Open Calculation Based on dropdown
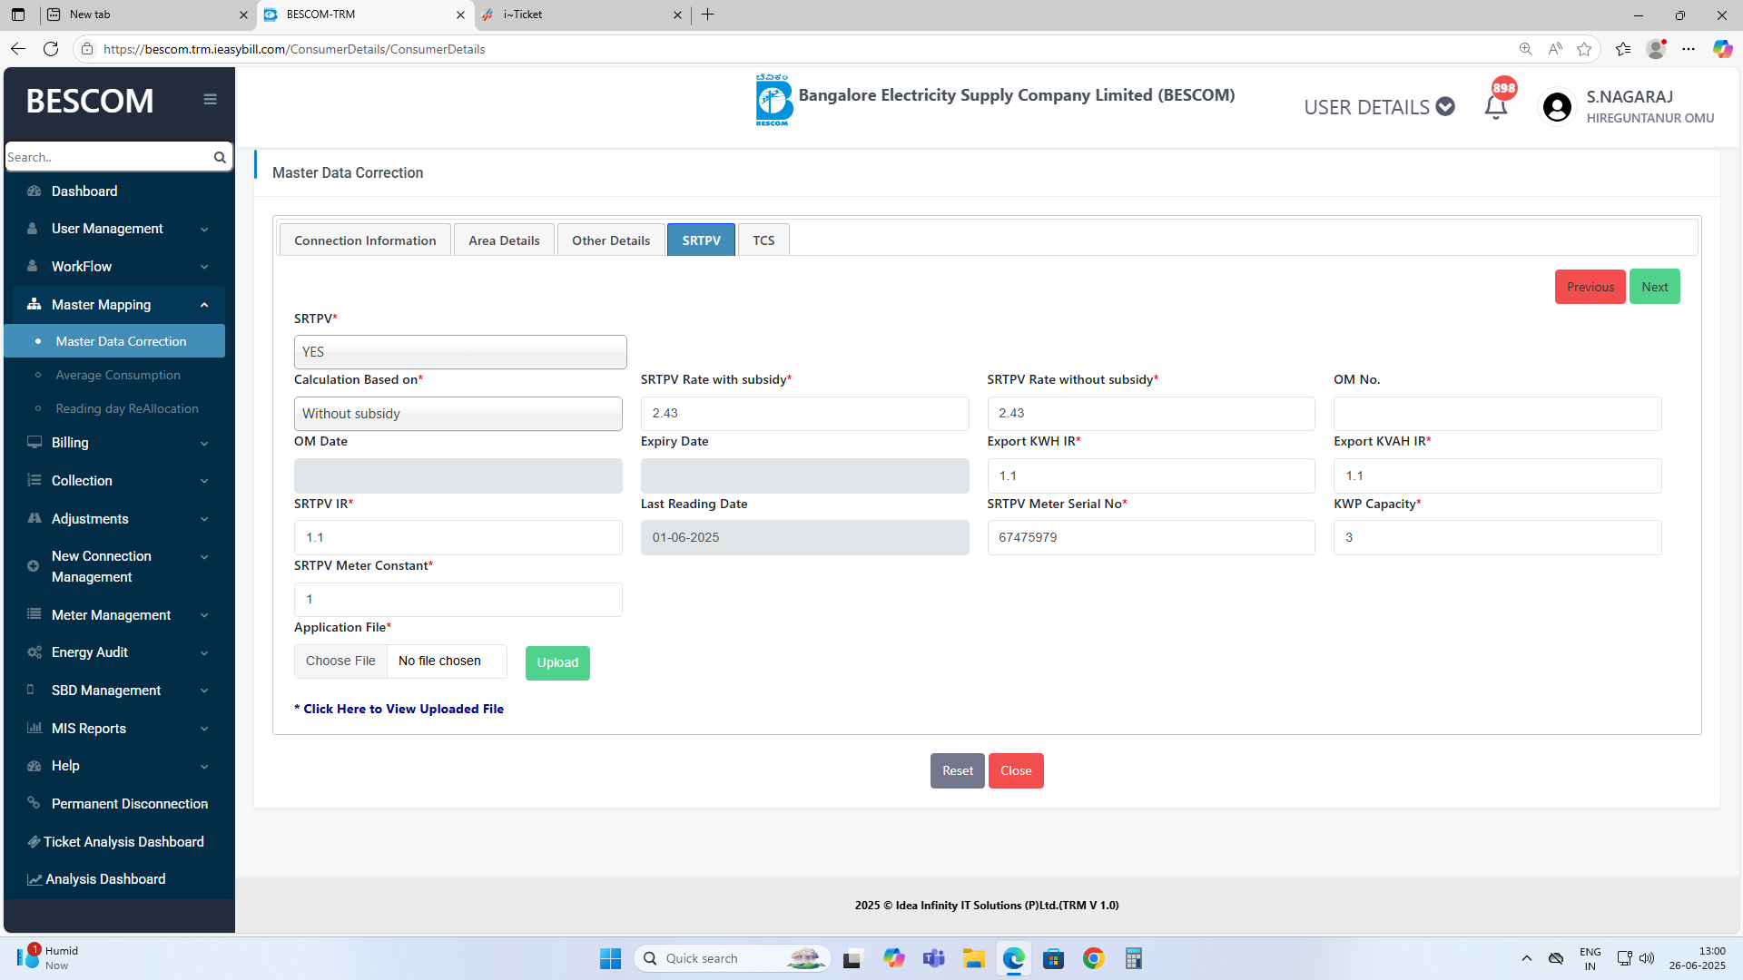The height and width of the screenshot is (980, 1743). [458, 414]
